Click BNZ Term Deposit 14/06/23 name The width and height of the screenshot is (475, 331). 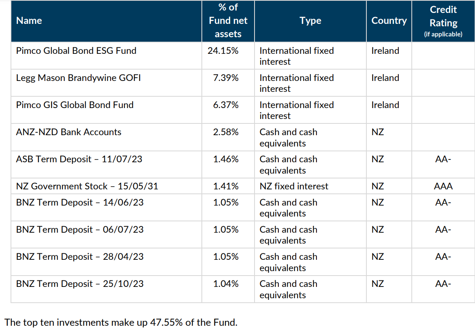[x=80, y=203]
